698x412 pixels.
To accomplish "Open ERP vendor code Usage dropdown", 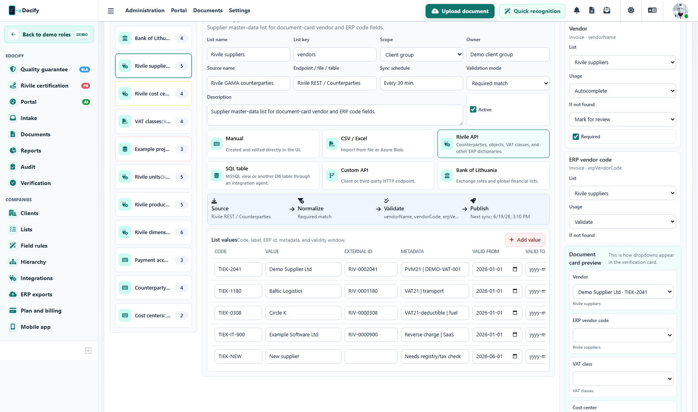I will 623,222.
